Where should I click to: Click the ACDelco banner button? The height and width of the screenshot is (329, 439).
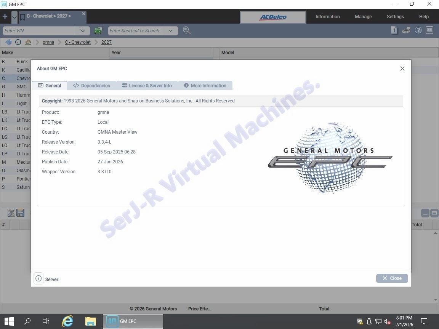pyautogui.click(x=273, y=17)
